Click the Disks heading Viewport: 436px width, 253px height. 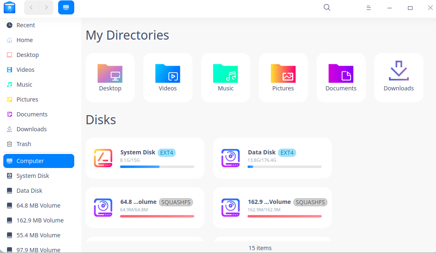(101, 120)
